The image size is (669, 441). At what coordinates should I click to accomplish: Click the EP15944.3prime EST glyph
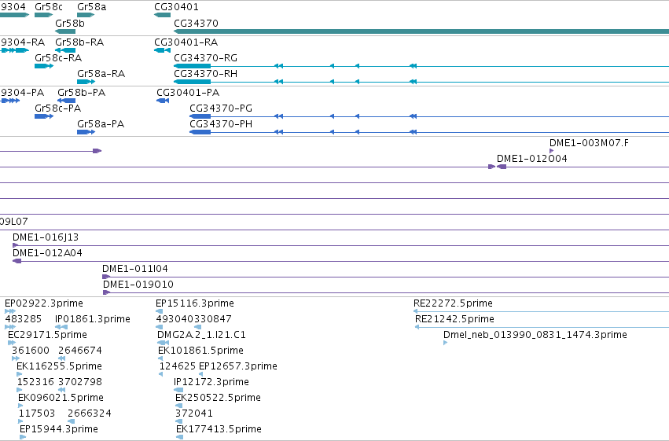click(x=23, y=437)
